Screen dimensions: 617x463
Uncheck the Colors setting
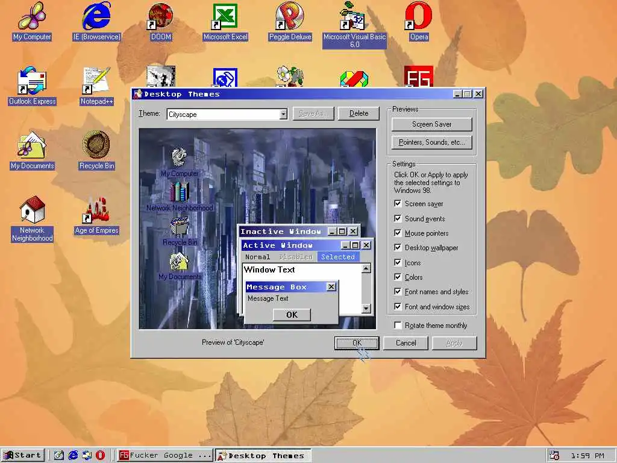[398, 277]
